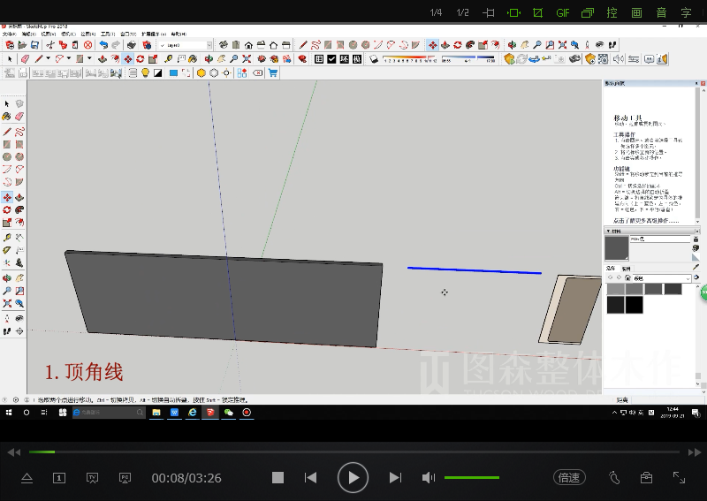The height and width of the screenshot is (501, 707).
Task: Go to the previous video
Action: pyautogui.click(x=310, y=477)
